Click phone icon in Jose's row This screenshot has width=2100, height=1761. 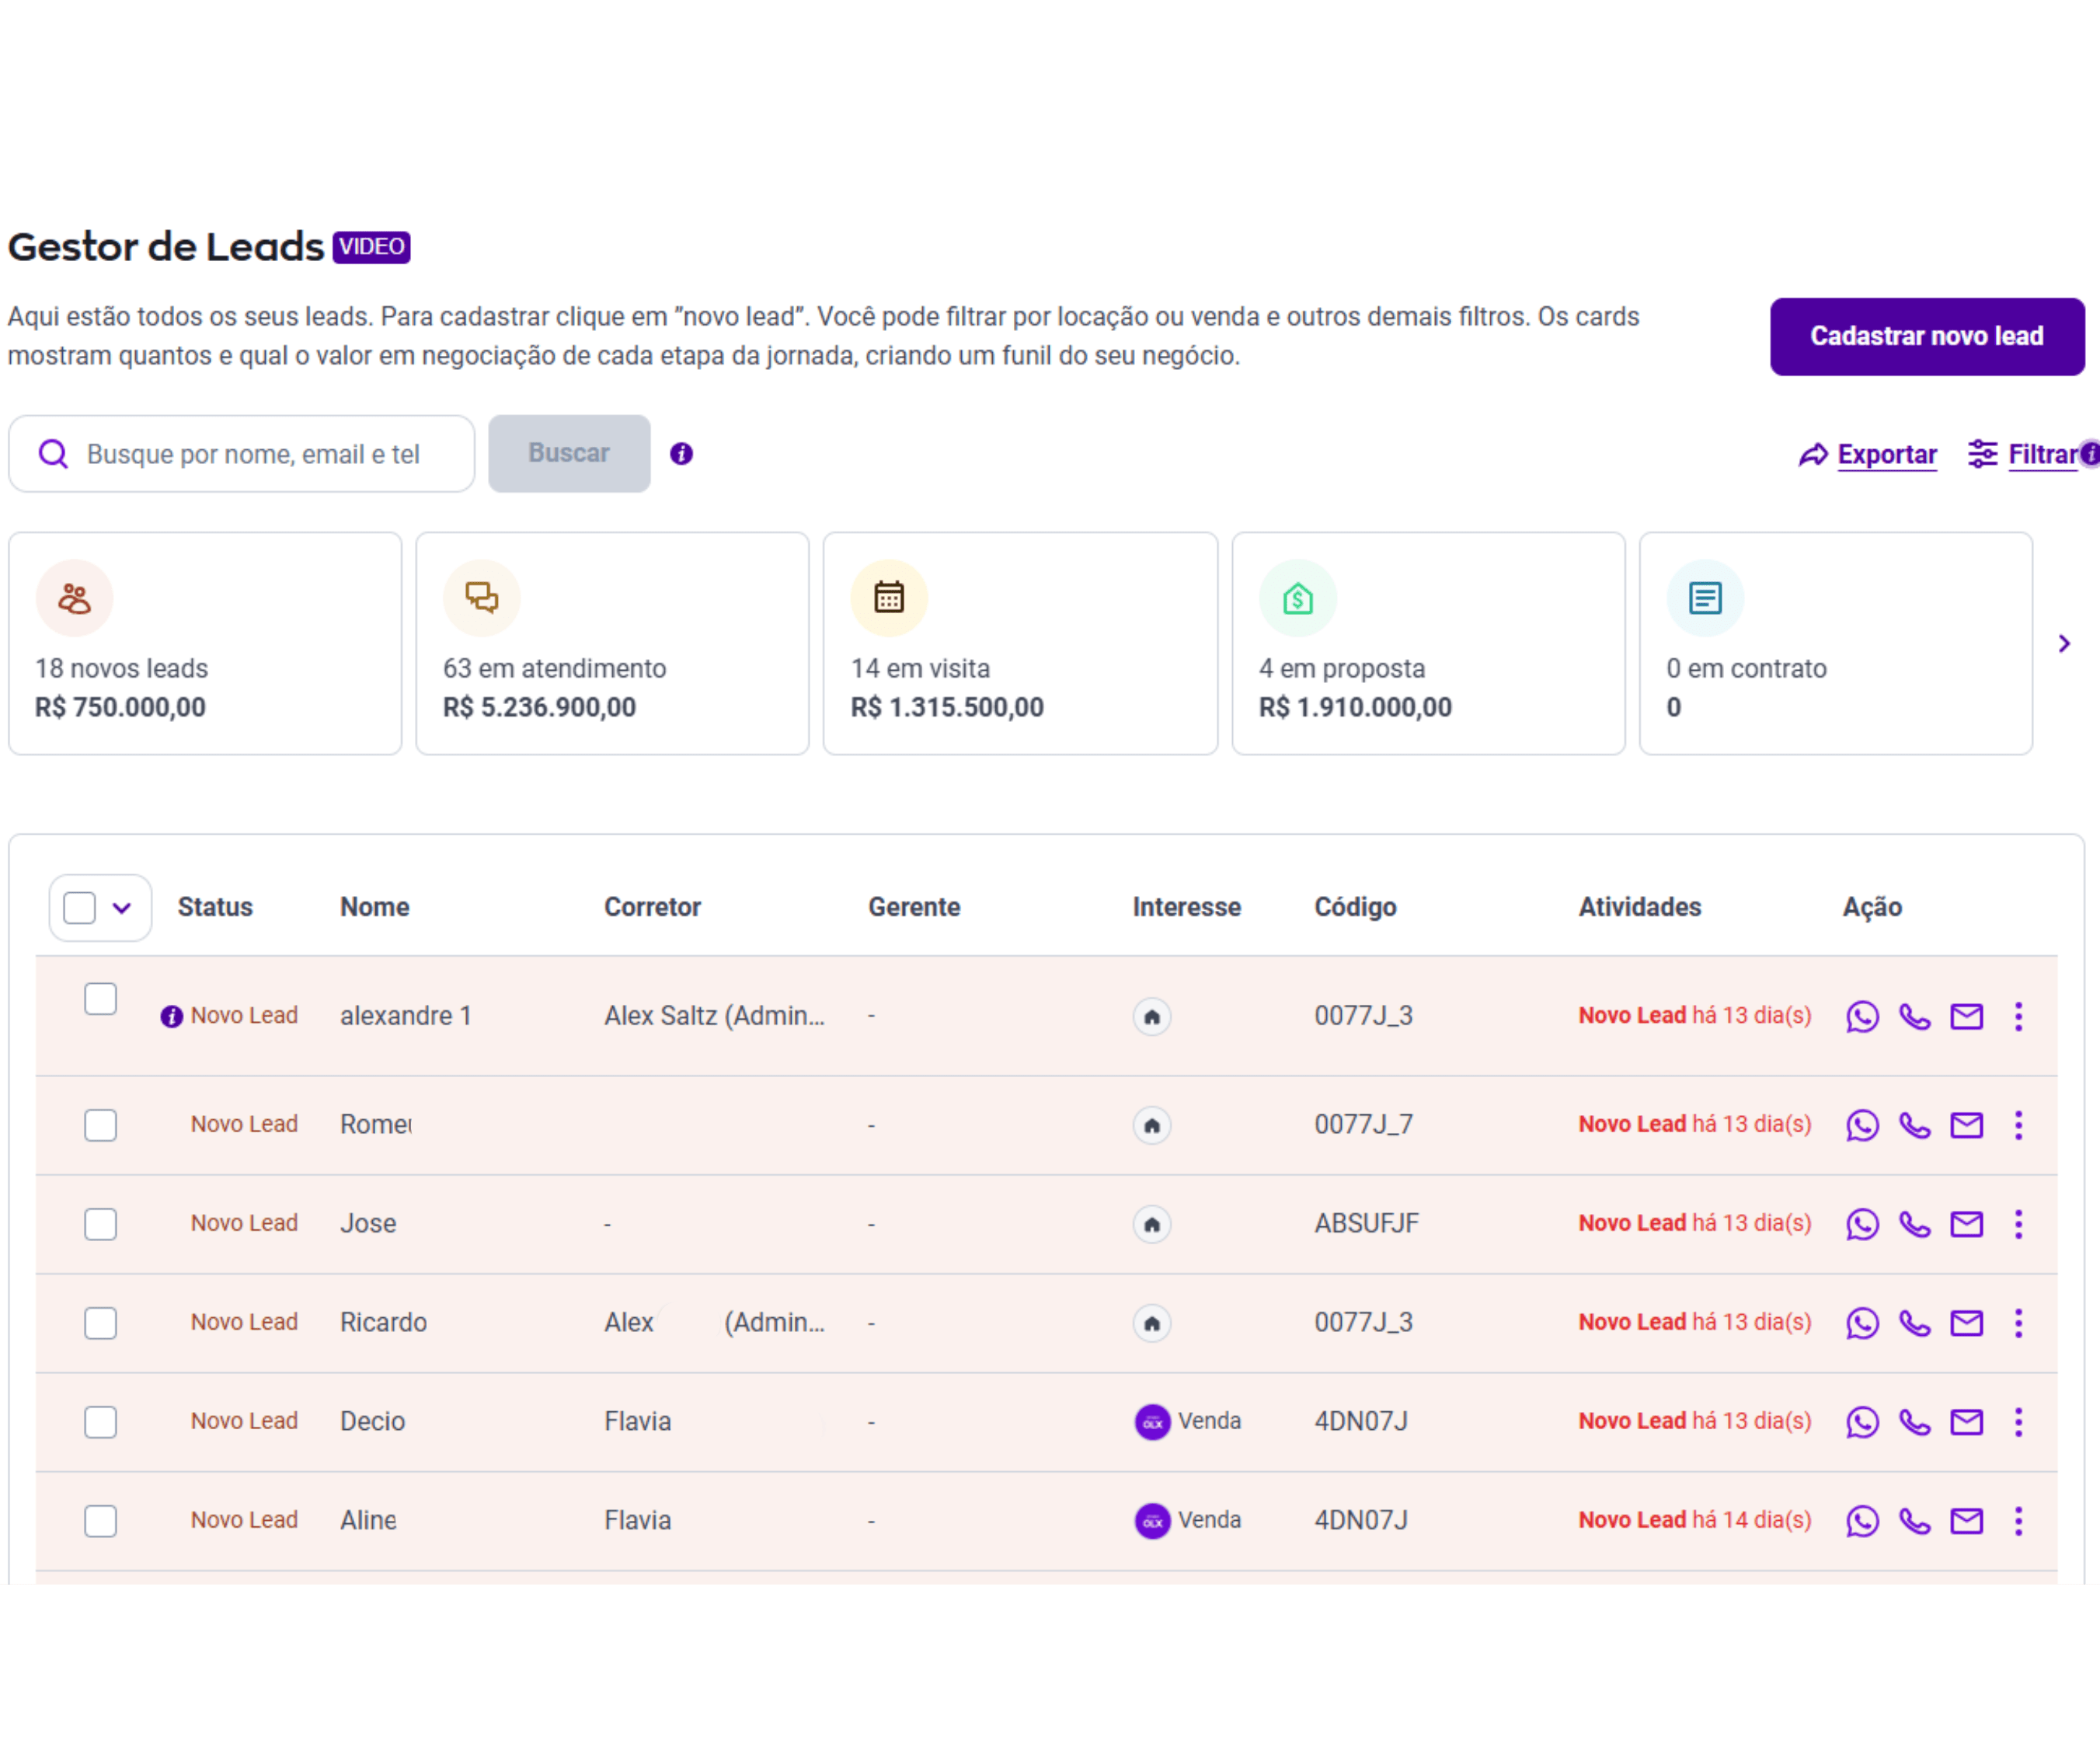(1914, 1224)
